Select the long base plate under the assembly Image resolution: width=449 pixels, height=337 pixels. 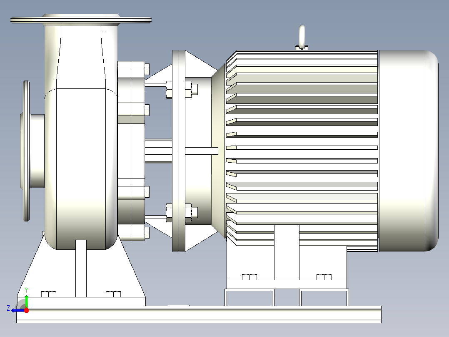click(199, 314)
